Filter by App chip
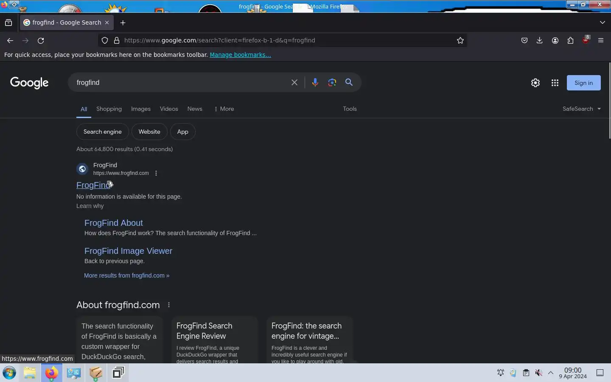 (182, 132)
